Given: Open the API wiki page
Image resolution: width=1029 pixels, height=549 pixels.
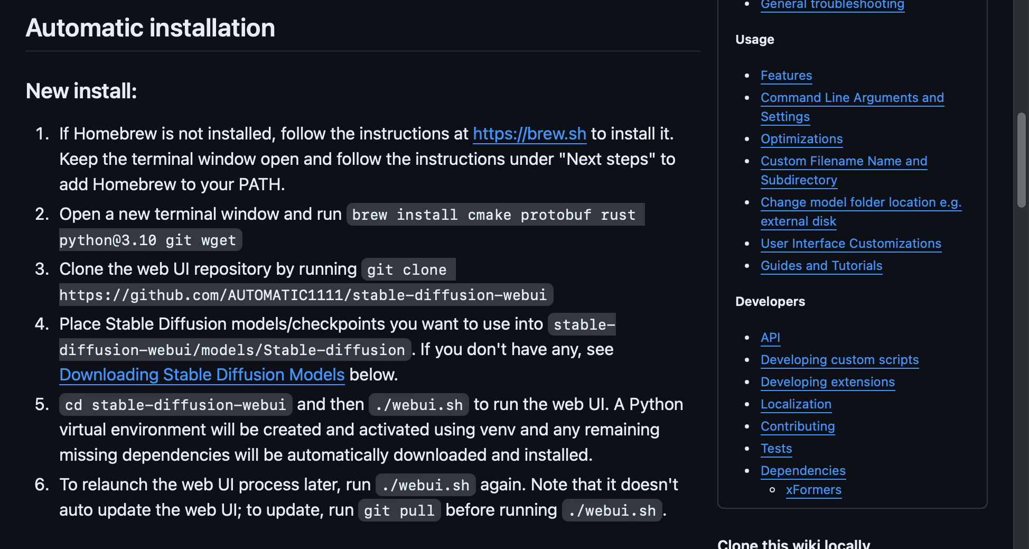Looking at the screenshot, I should click(x=770, y=338).
